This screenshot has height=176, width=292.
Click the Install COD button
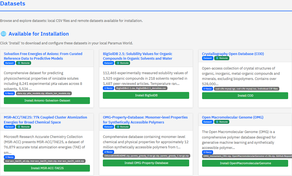[x=245, y=96]
